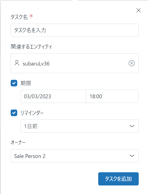Click the red required asterisk next to タスク名
This screenshot has width=148, height=194.
[31, 16]
